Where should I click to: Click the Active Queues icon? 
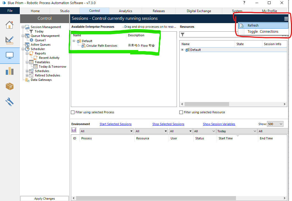pyautogui.click(x=27, y=45)
